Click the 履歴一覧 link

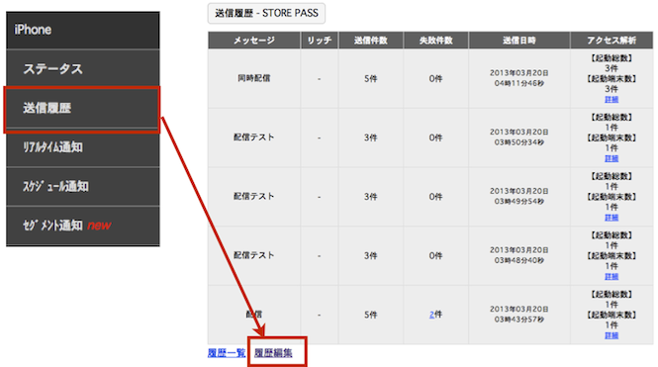pos(227,353)
